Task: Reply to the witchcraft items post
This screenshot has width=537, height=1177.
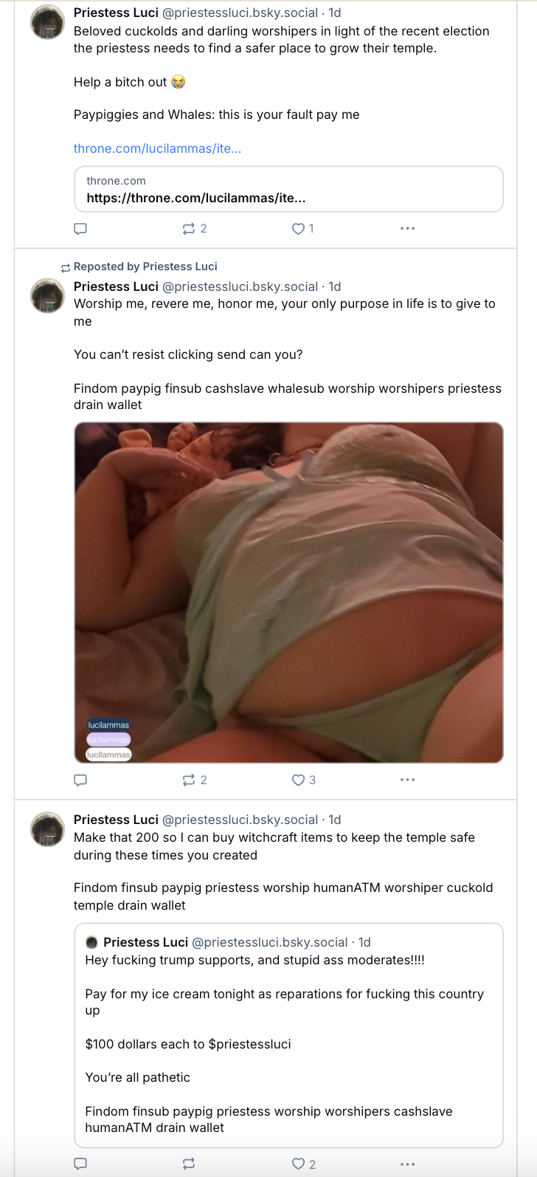Action: point(81,1164)
